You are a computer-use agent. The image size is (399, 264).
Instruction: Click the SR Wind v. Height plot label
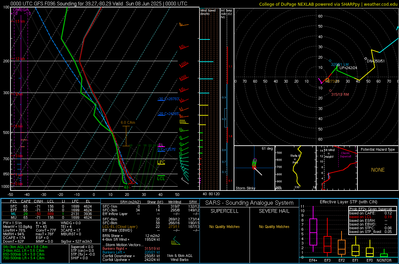click(x=329, y=153)
